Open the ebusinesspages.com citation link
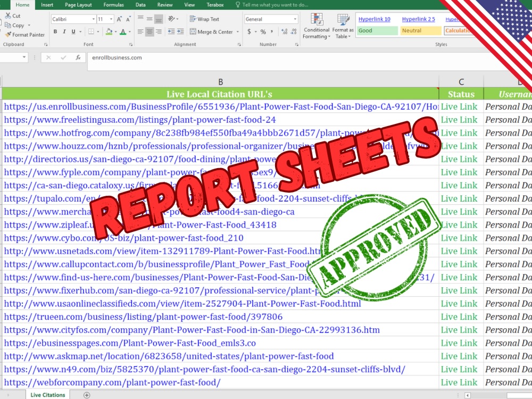Screen dimensions: 532x399 point(130,343)
